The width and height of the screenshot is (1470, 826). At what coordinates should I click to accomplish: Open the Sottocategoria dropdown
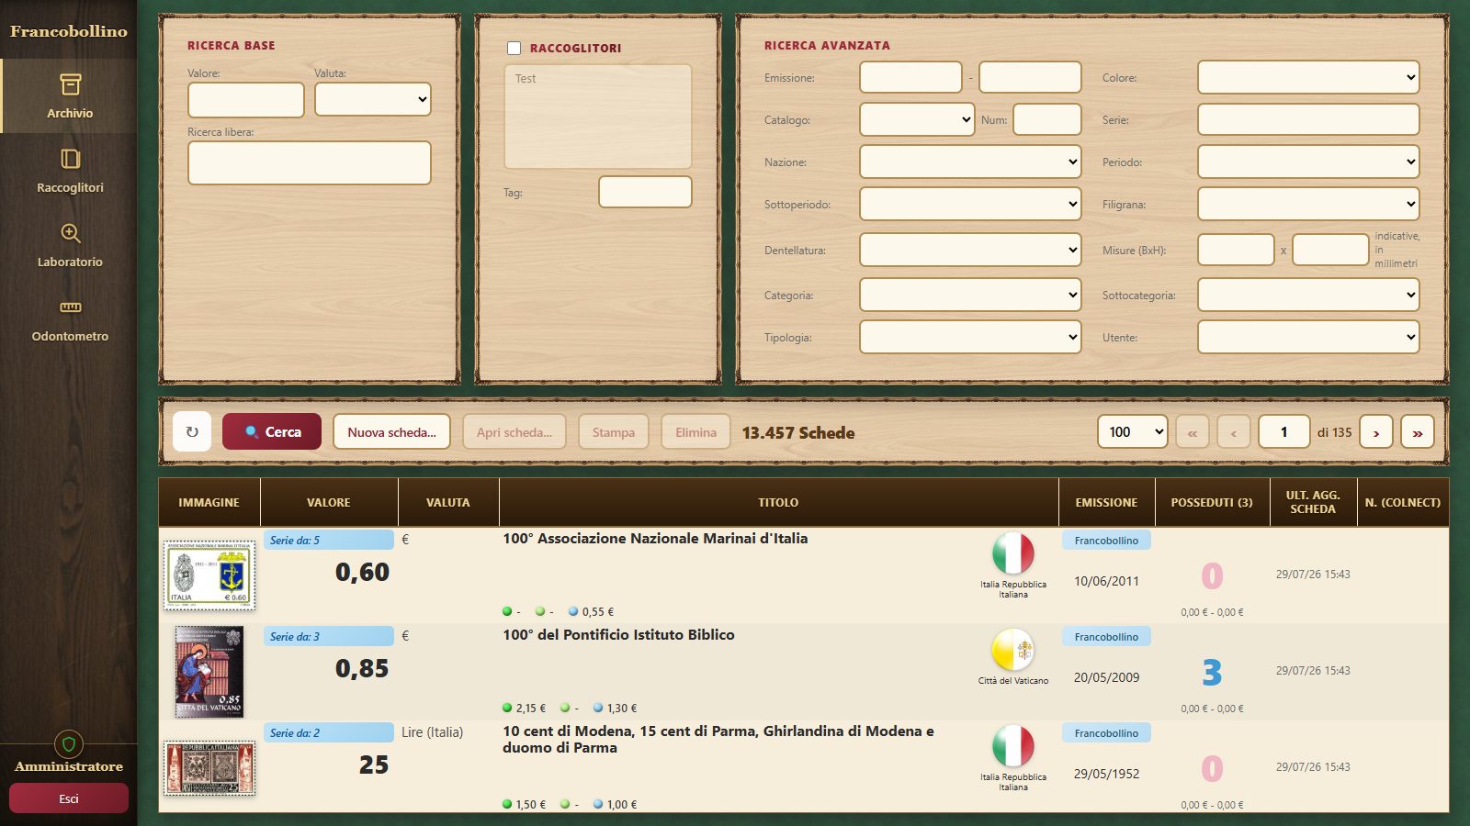[x=1308, y=295]
